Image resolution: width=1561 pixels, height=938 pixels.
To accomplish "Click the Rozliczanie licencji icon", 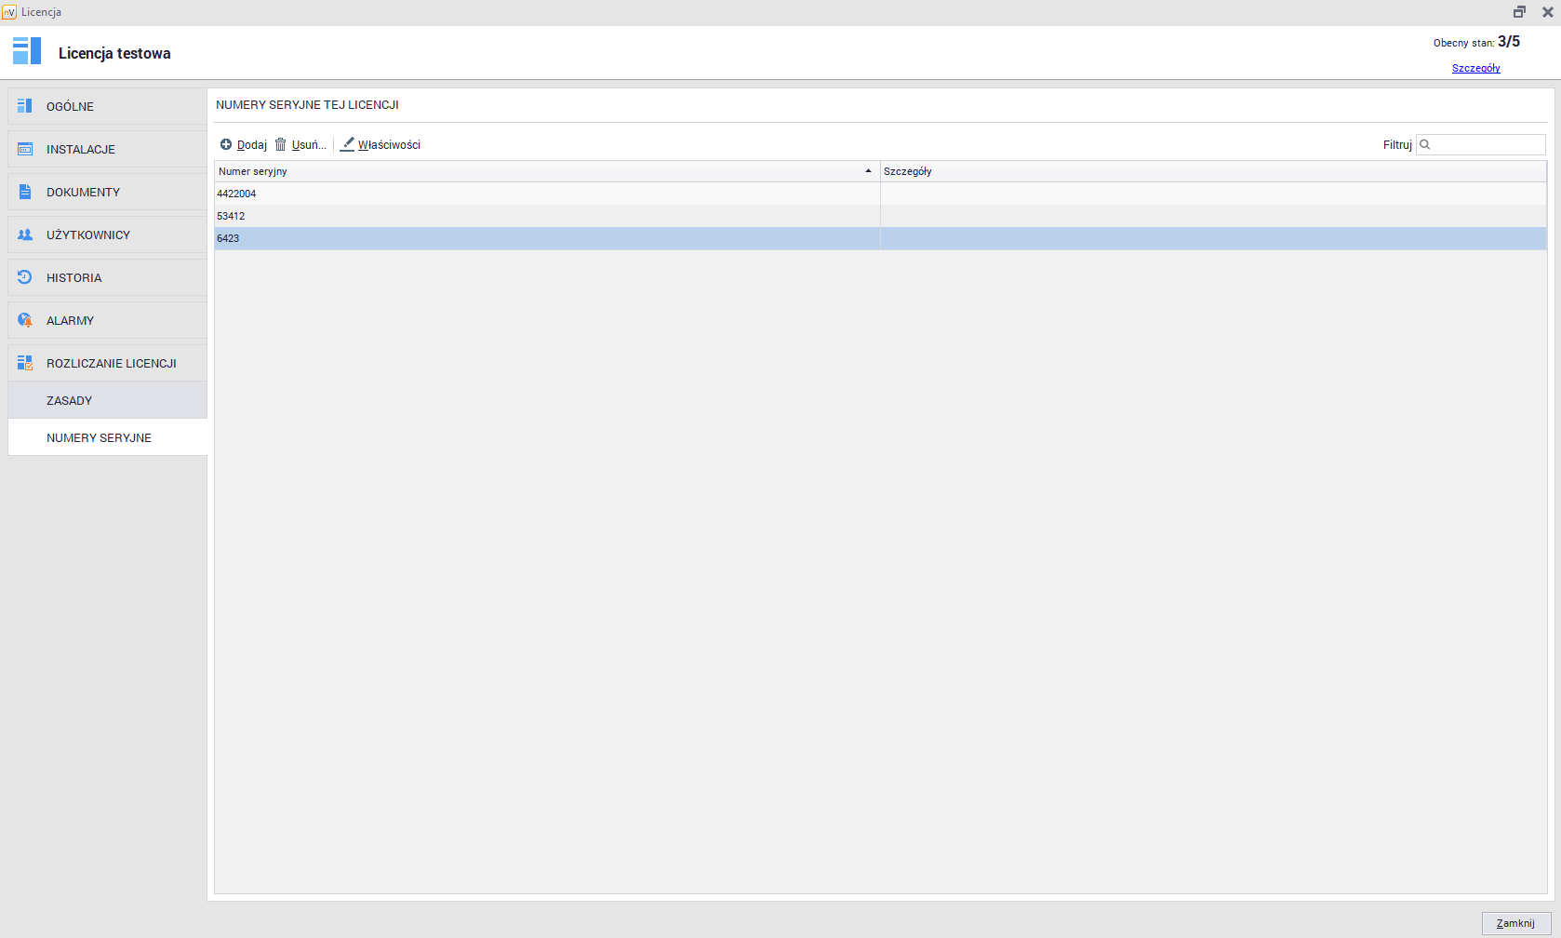I will point(25,363).
